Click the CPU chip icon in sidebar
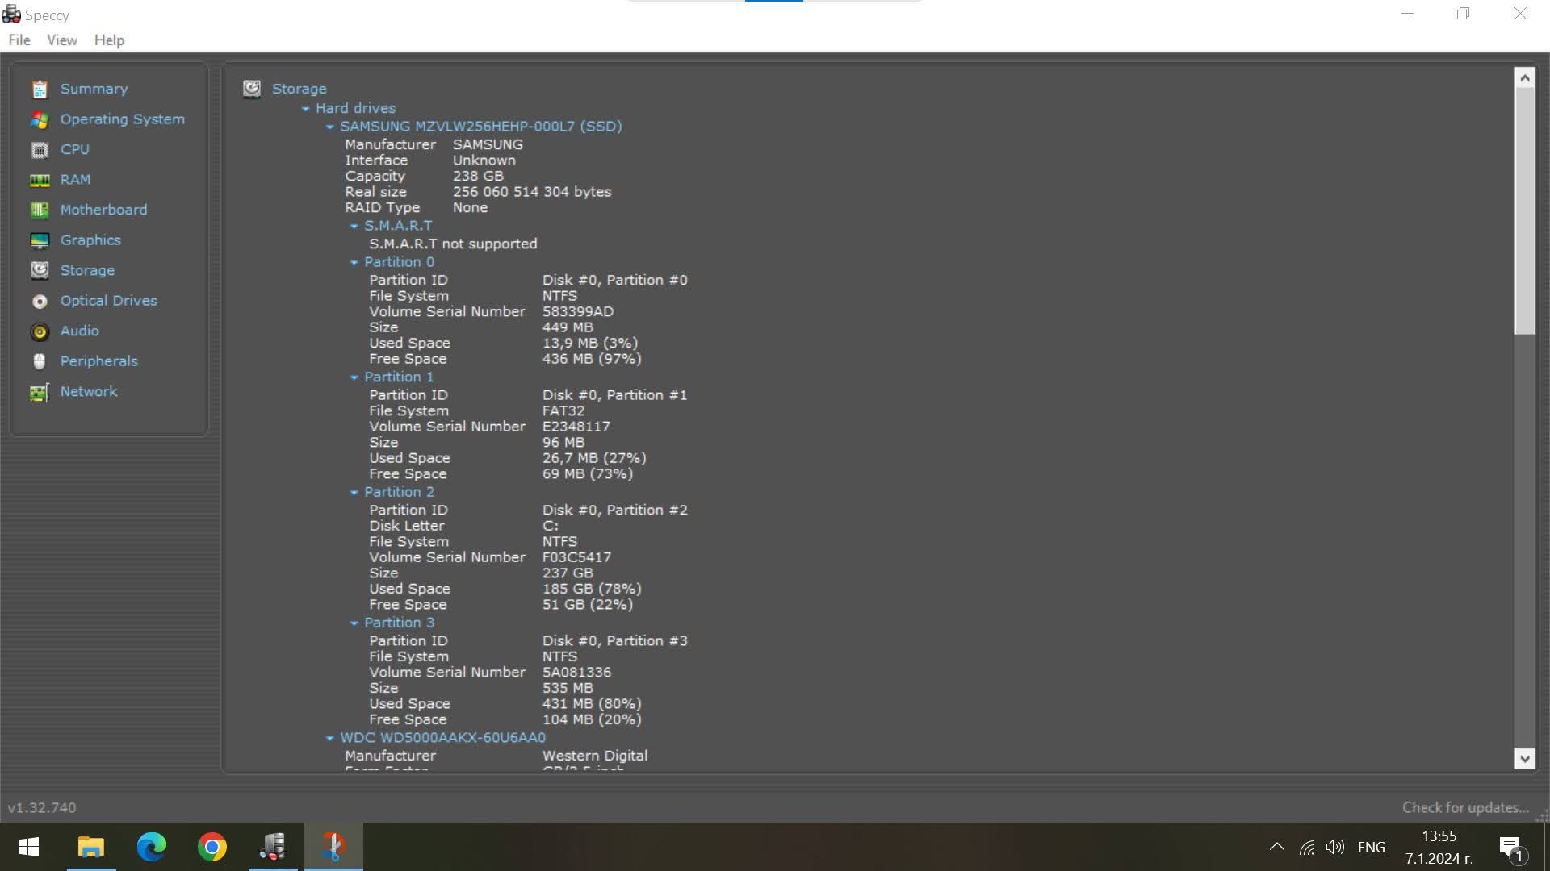The image size is (1550, 871). [40, 150]
